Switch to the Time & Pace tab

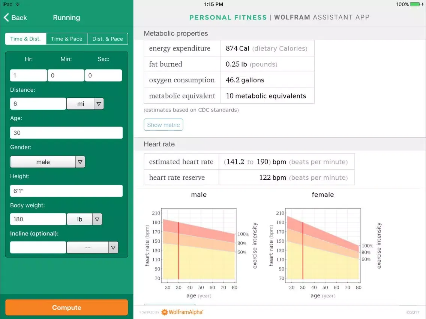[x=67, y=39]
